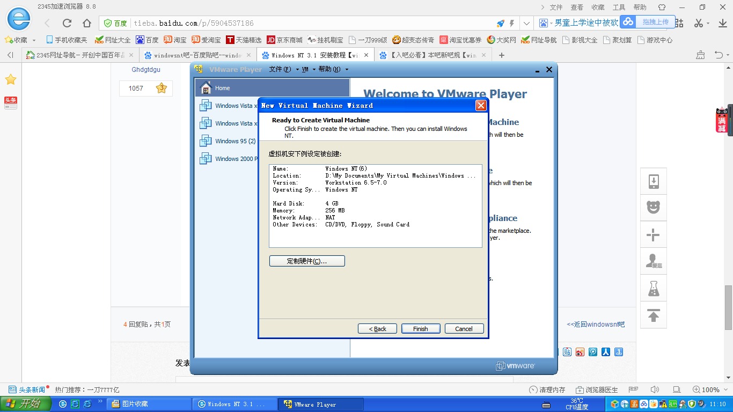733x412 pixels.
Task: Open the 2345 browser logo avatar
Action: tap(19, 20)
